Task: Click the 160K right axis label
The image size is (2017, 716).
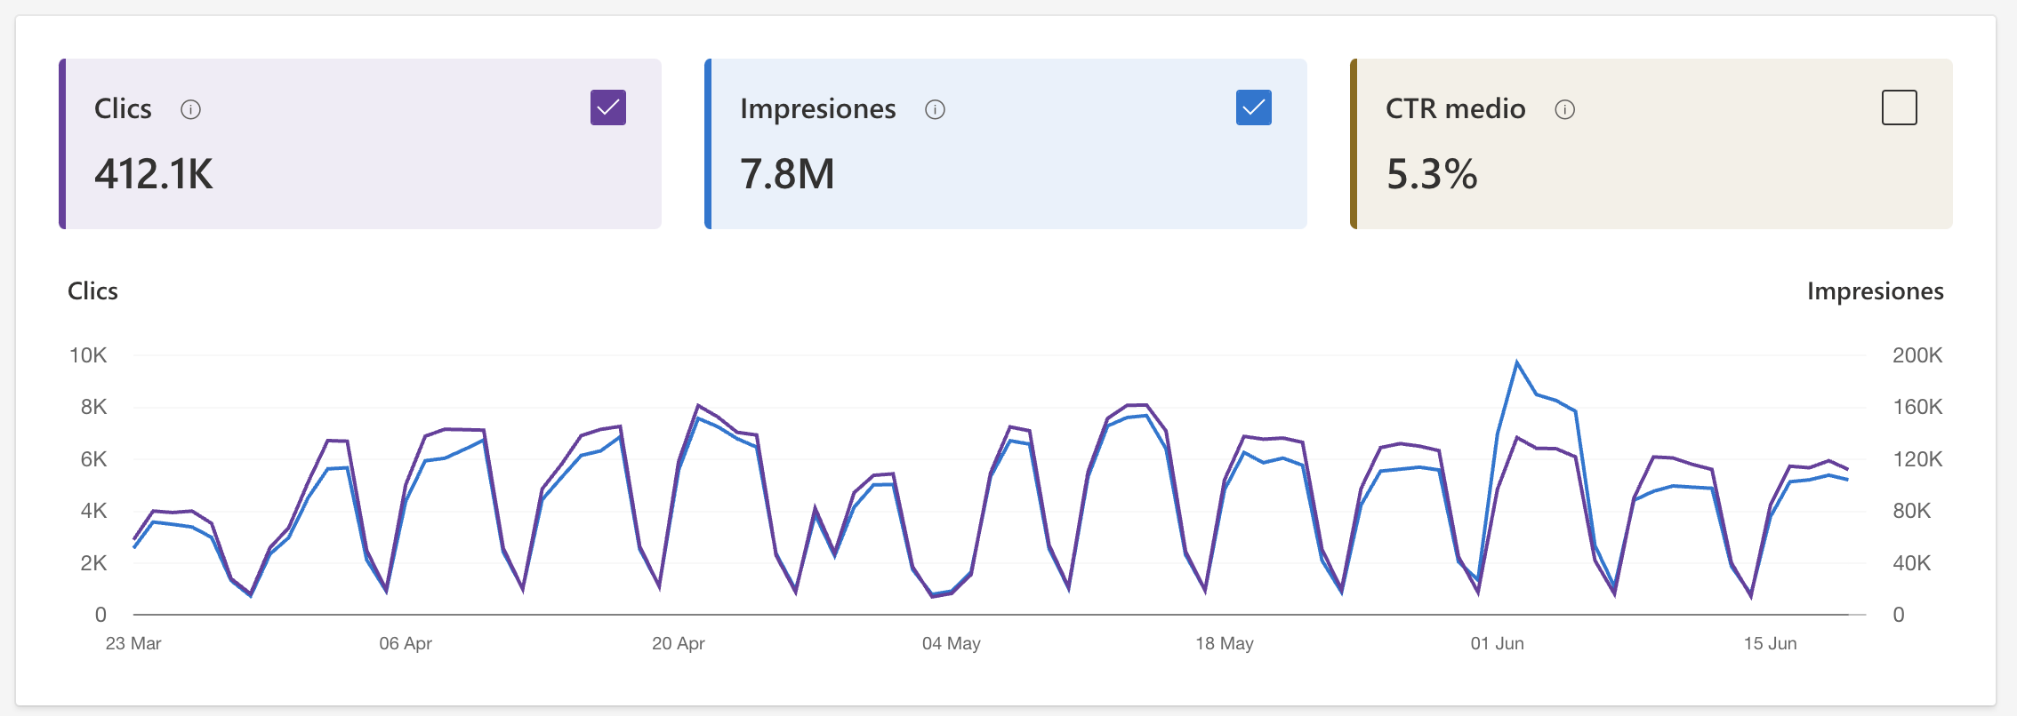Action: coord(1917,407)
